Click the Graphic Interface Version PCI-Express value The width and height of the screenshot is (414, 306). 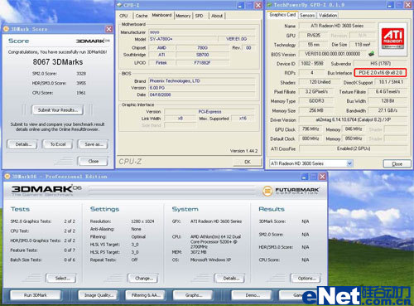coord(209,112)
